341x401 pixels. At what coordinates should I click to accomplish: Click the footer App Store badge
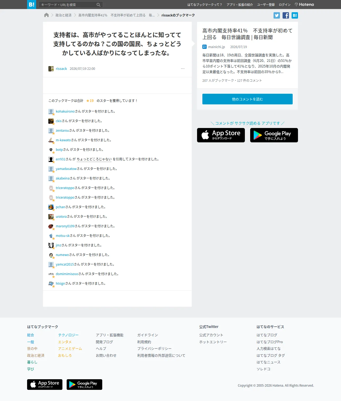pos(45,385)
